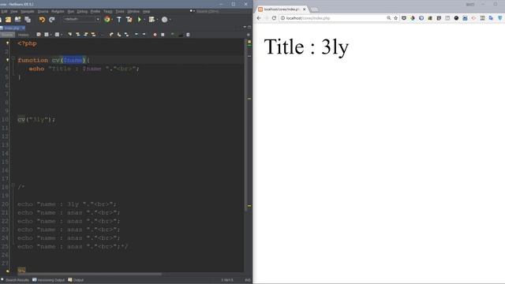Screen dimensions: 505x284
Task: Click the zoom magnifier icon in address bar
Action: [x=389, y=18]
